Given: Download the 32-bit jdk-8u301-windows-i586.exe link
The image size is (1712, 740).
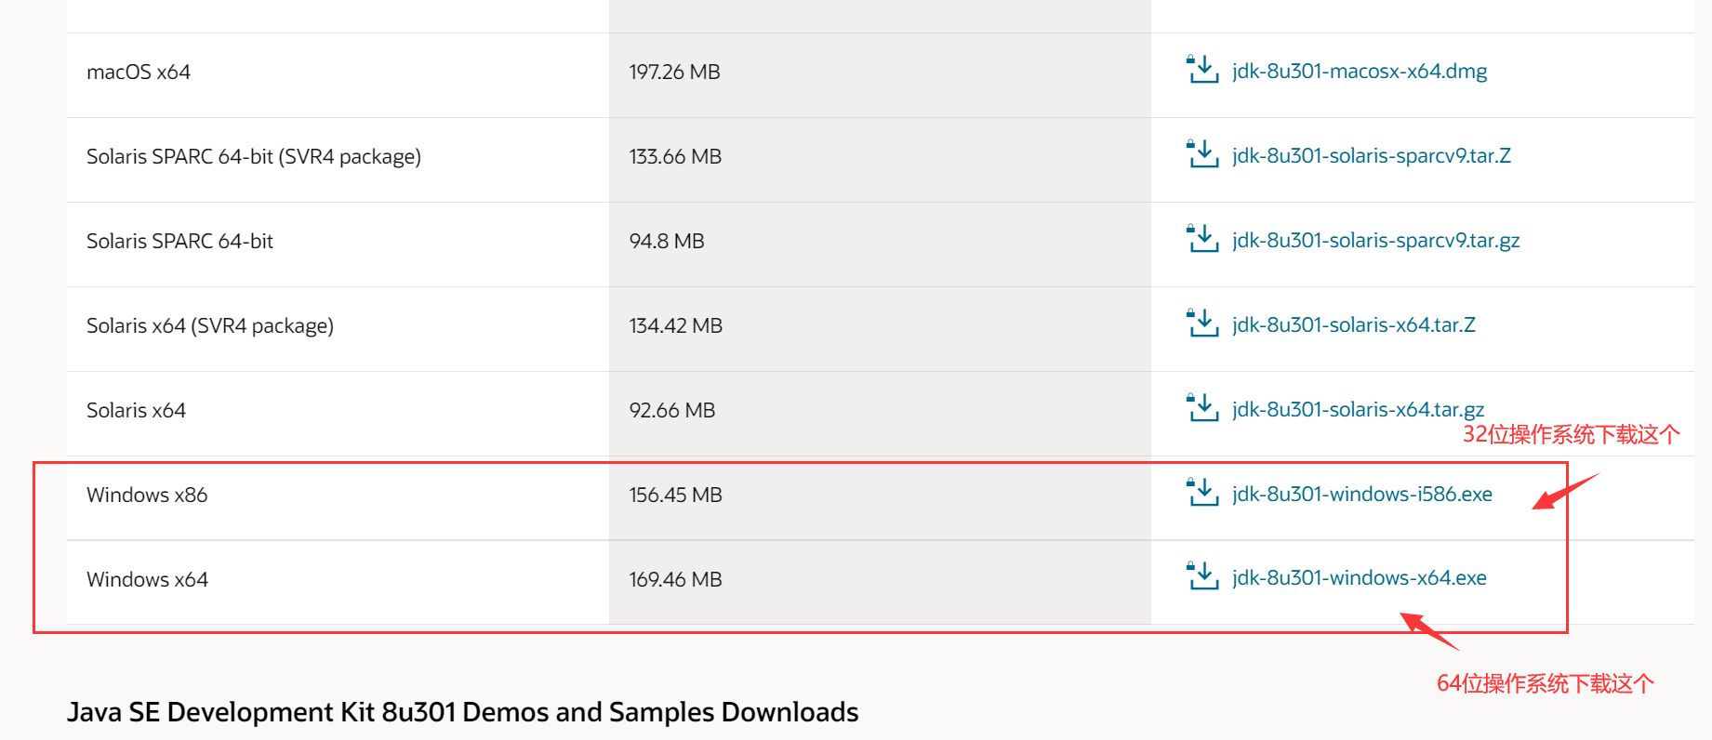Looking at the screenshot, I should [x=1362, y=494].
